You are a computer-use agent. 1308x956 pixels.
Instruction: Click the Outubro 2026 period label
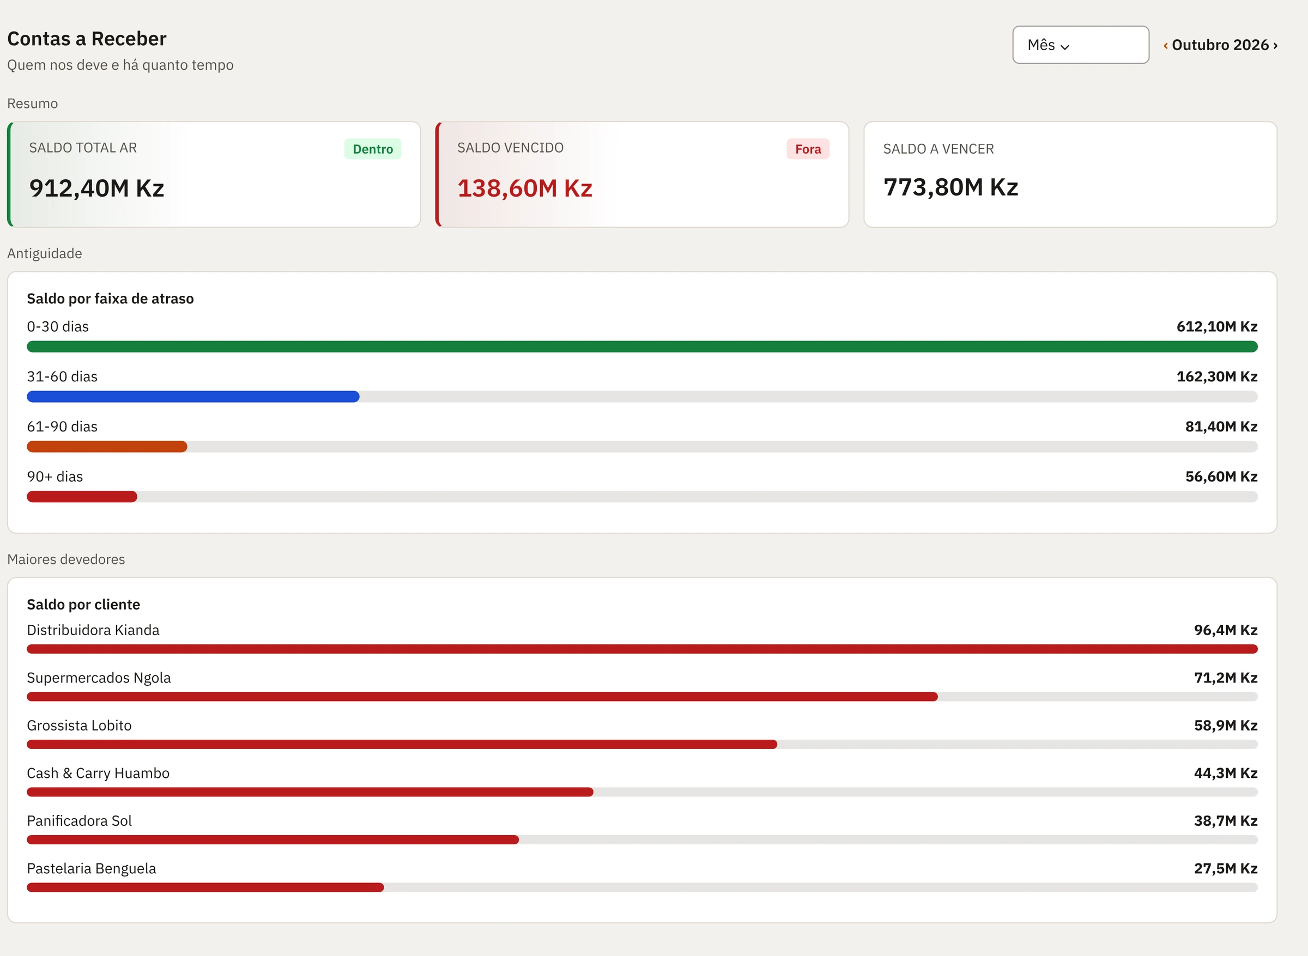(1220, 45)
